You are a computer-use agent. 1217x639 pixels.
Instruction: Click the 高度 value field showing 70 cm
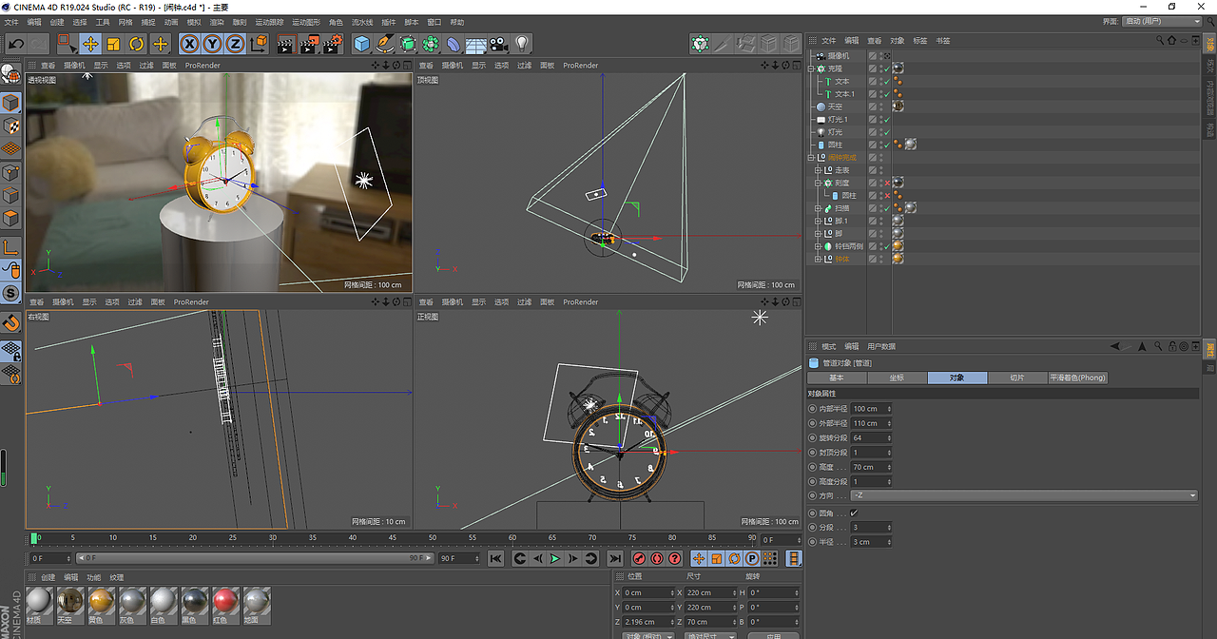871,467
